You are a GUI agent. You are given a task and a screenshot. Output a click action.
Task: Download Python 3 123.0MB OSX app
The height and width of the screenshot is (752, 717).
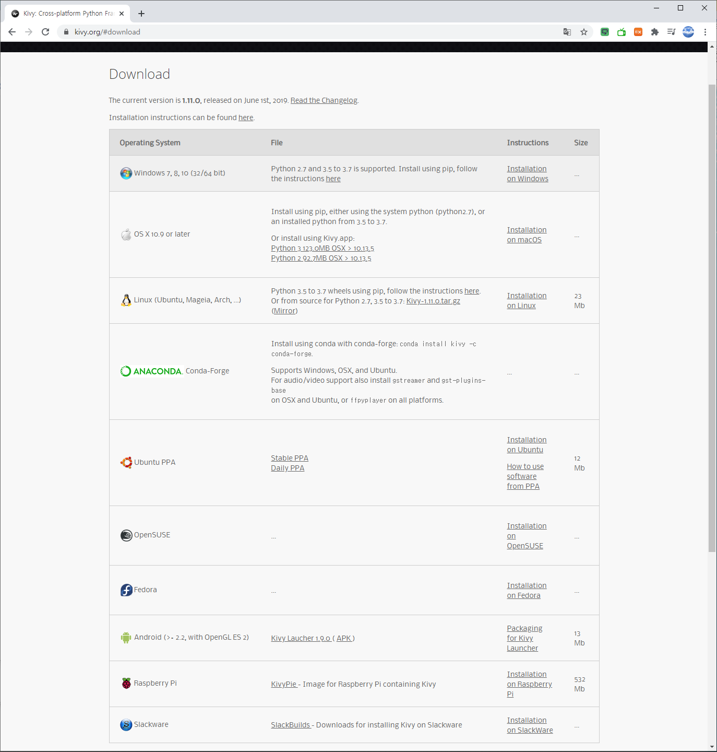322,249
